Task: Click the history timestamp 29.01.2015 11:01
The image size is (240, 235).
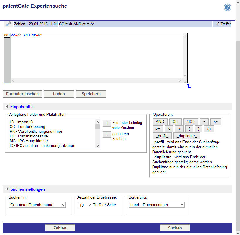Action: (43, 24)
